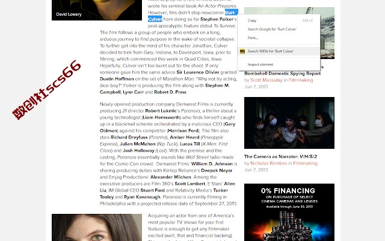Click the name 'William D. Johnson'
This screenshot has height=241, width=385.
click(x=212, y=164)
